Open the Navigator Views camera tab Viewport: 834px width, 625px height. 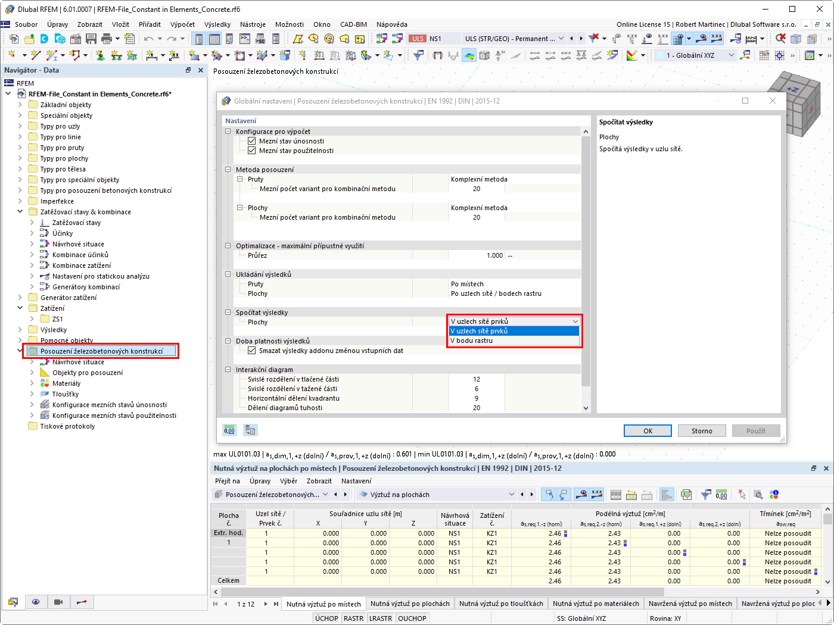(58, 602)
